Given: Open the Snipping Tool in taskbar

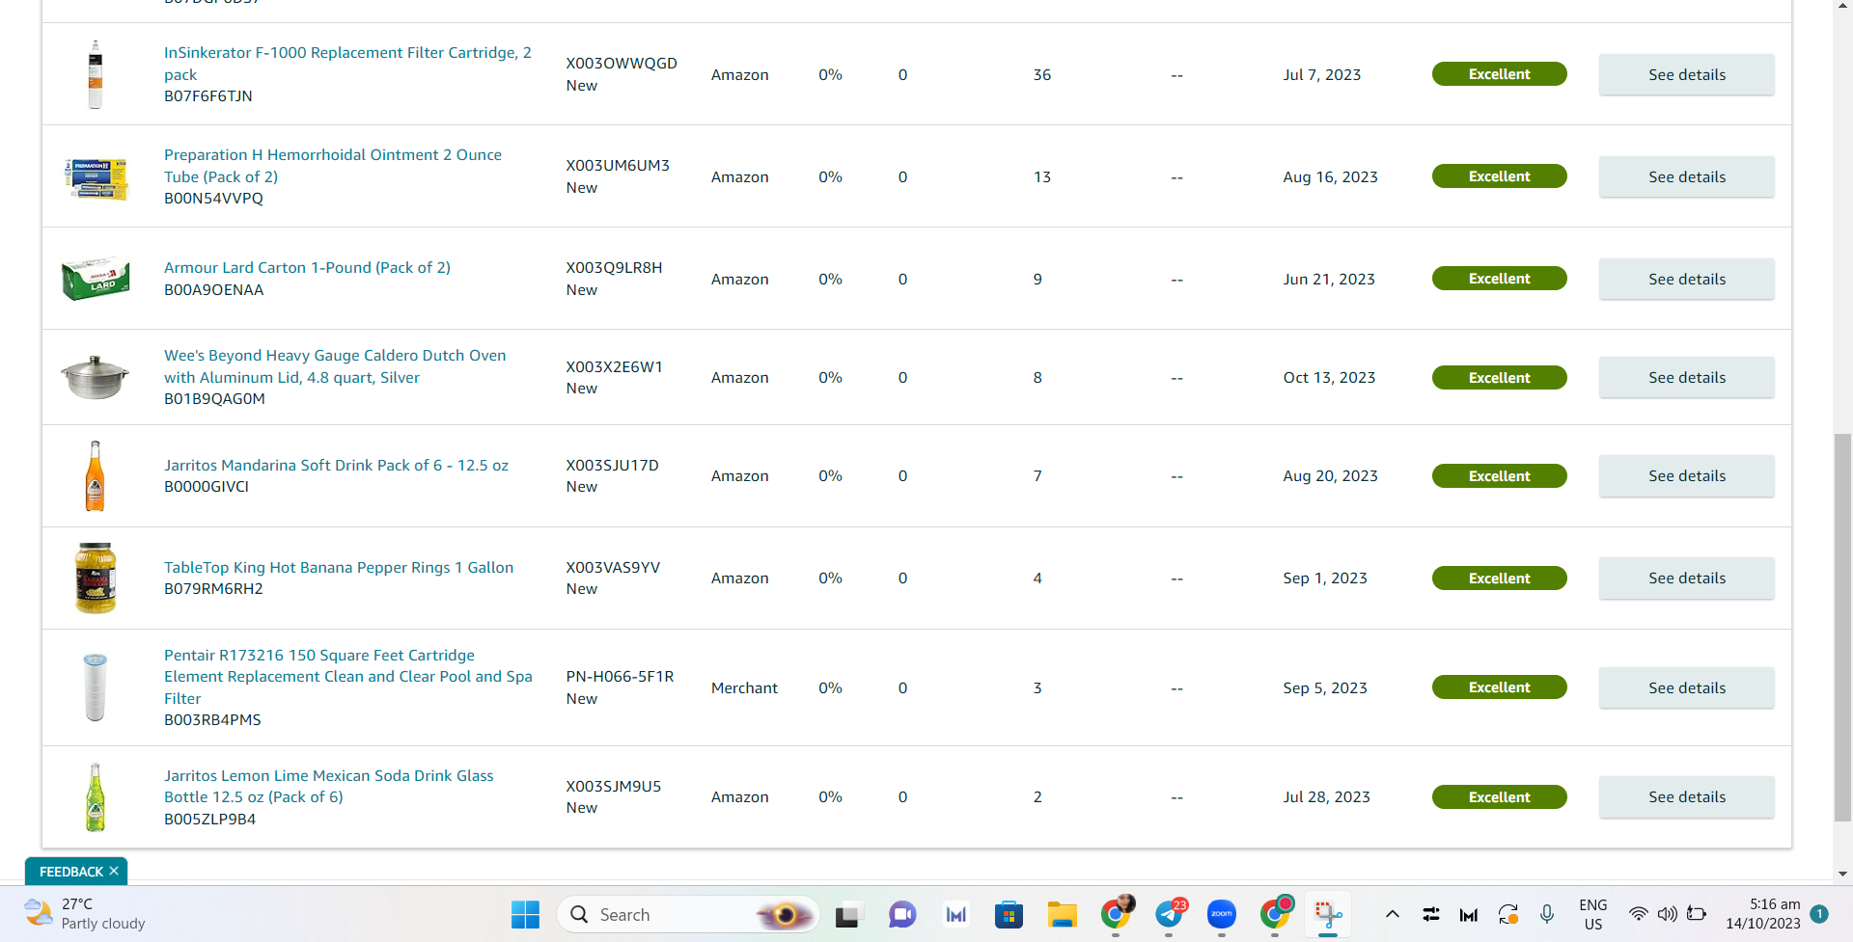Looking at the screenshot, I should click(x=1328, y=914).
